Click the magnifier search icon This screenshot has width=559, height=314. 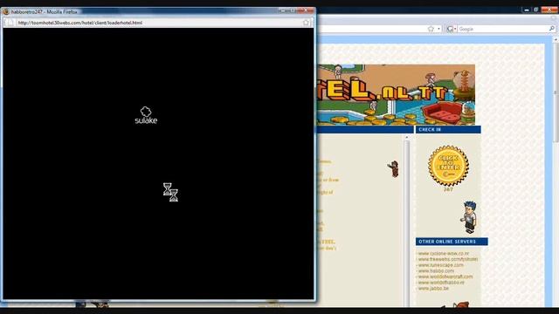[551, 29]
